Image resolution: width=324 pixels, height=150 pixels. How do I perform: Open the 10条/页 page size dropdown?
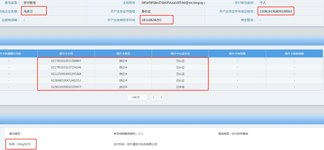point(137,97)
